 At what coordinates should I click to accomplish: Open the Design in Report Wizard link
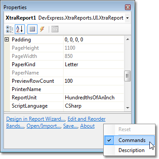pyautogui.click(x=35, y=119)
